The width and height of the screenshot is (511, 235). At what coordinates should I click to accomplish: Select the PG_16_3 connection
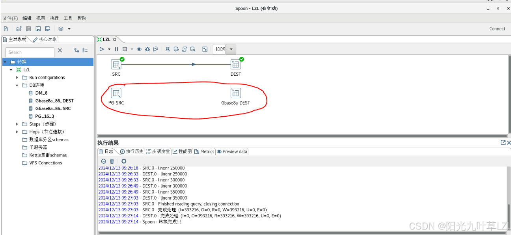point(44,116)
